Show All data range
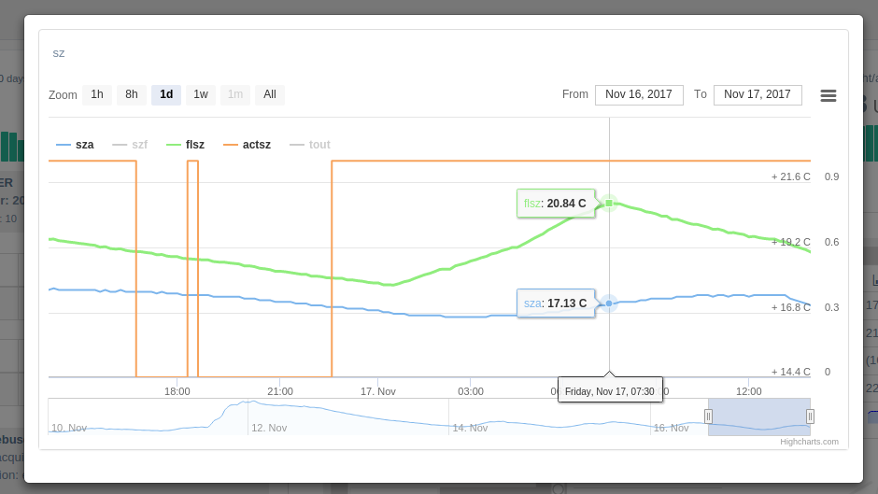The width and height of the screenshot is (878, 494). (270, 94)
